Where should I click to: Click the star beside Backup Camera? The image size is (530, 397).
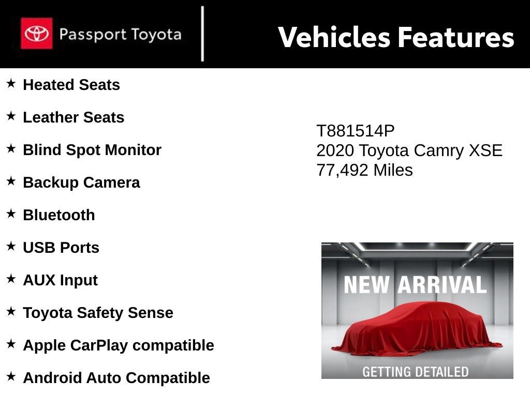pos(11,181)
